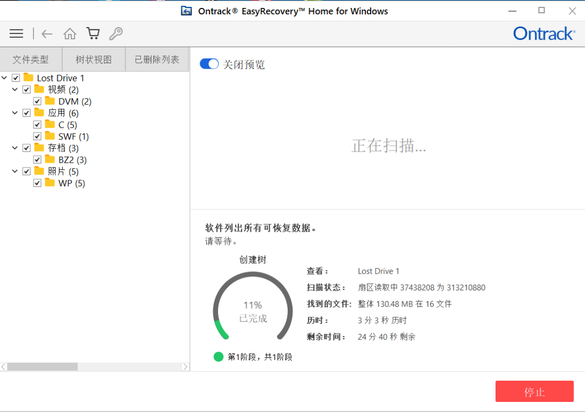Uncheck the SWF (1) checkbox
Viewport: 585px width, 412px height.
[37, 136]
